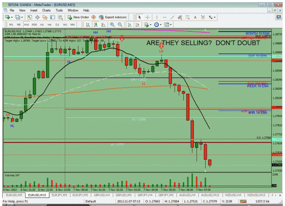Viewport: 285px width, 206px height.
Task: Select the Crosshair tool
Action: (147, 17)
